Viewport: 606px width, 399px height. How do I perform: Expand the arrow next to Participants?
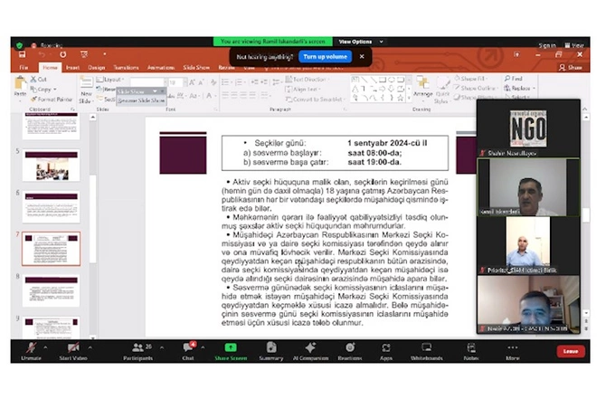[x=162, y=347]
